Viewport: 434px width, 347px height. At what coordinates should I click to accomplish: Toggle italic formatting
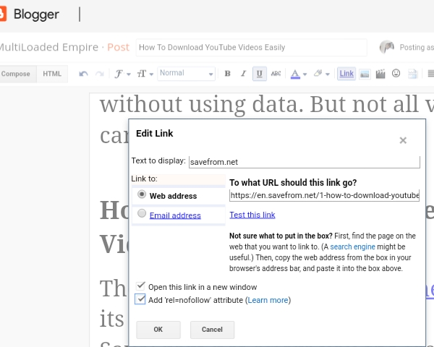[x=243, y=74]
